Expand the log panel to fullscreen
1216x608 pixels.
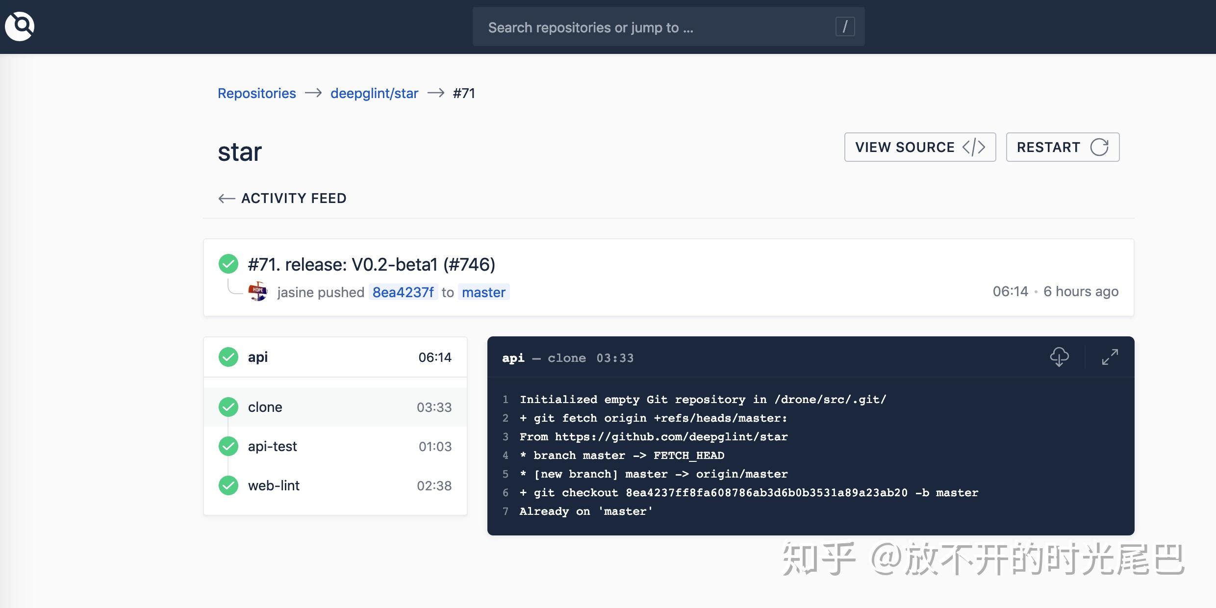click(1110, 357)
